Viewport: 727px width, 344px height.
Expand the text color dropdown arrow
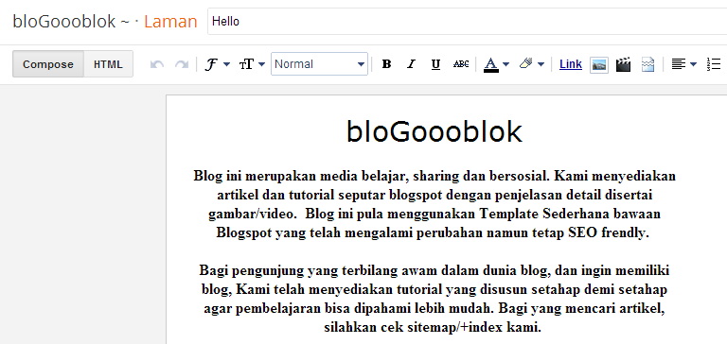[x=505, y=64]
